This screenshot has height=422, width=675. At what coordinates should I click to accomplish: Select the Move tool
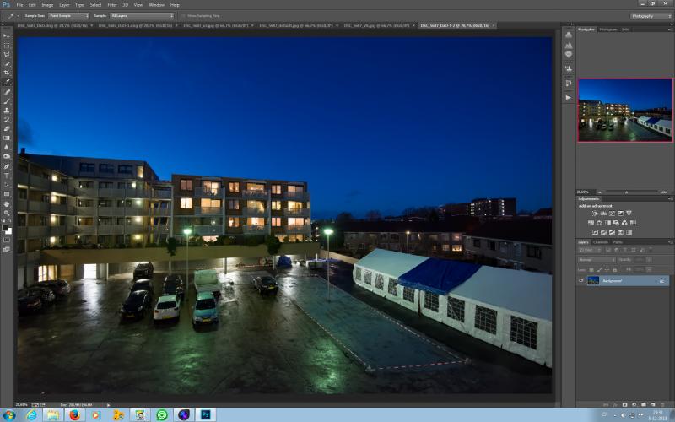point(7,36)
